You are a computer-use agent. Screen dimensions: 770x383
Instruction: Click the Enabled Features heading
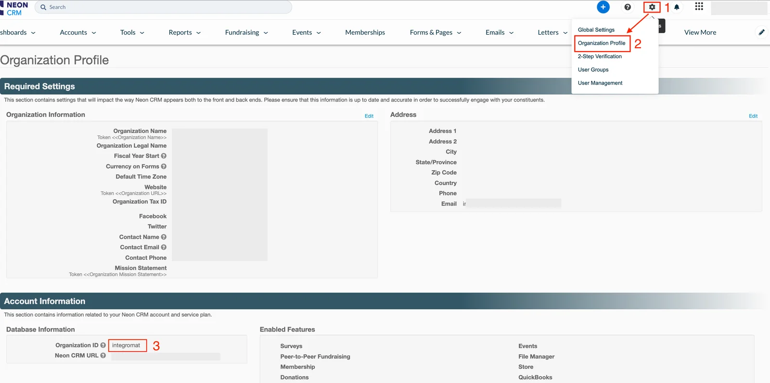coord(287,330)
